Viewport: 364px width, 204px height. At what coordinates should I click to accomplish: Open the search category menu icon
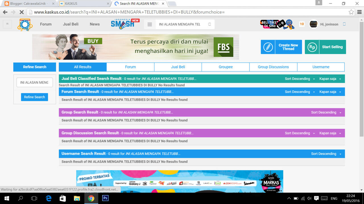point(150,24)
